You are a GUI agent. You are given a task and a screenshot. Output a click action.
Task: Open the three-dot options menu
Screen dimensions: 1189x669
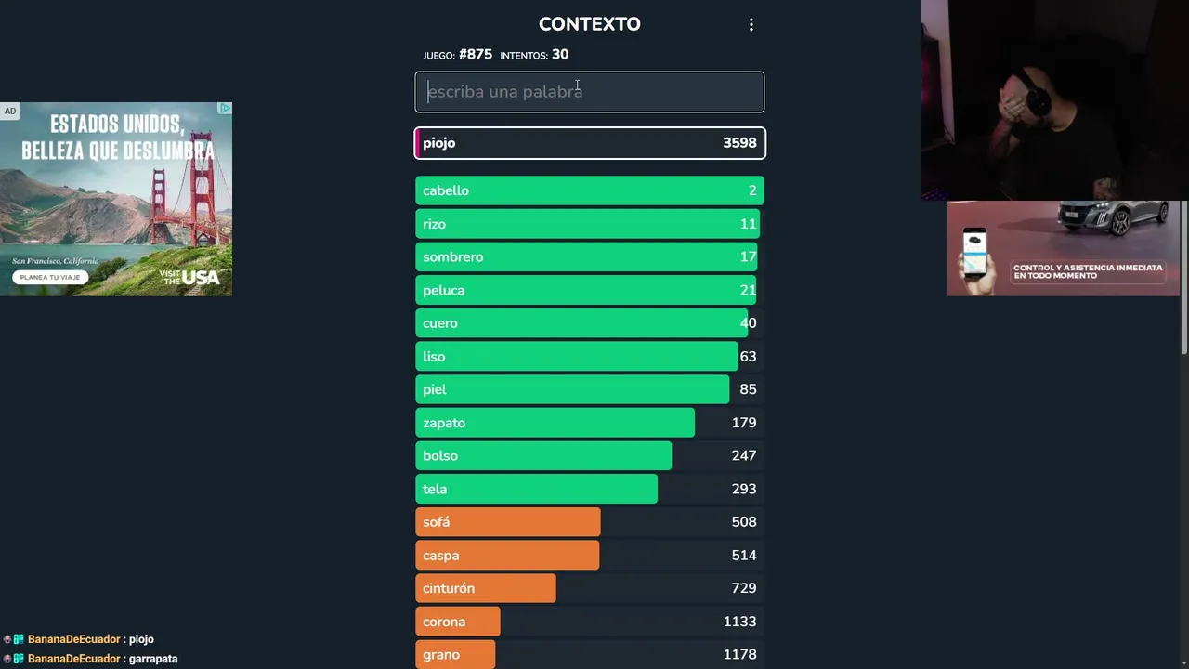pyautogui.click(x=751, y=25)
